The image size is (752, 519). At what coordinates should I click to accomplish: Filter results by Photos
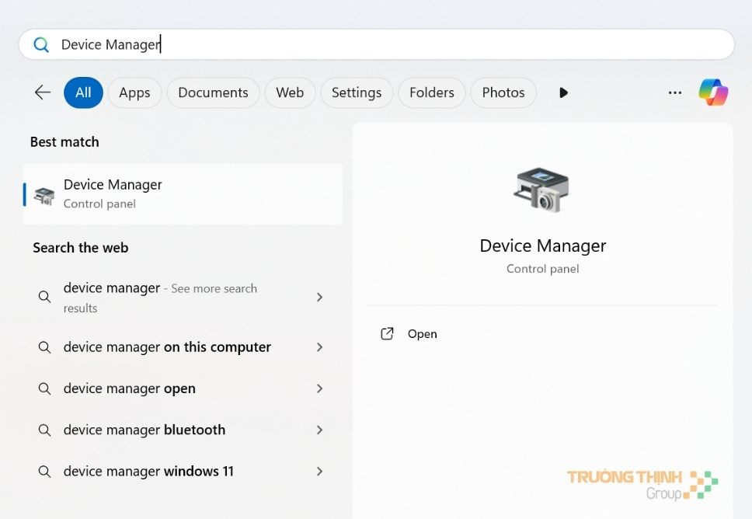pyautogui.click(x=503, y=92)
